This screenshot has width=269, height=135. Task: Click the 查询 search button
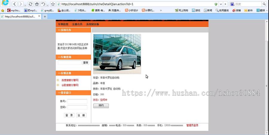(x=85, y=63)
